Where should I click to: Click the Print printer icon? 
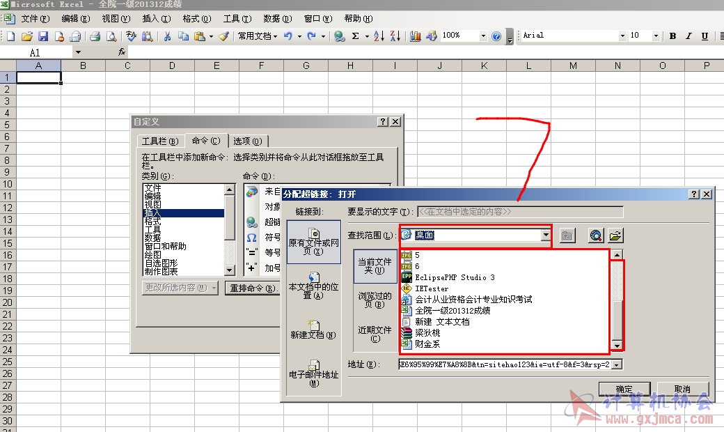tap(95, 36)
